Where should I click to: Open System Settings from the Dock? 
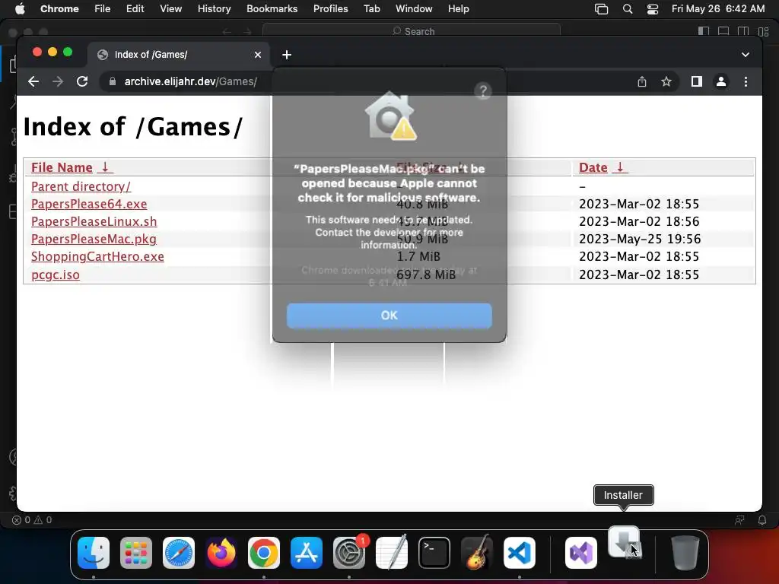[348, 552]
